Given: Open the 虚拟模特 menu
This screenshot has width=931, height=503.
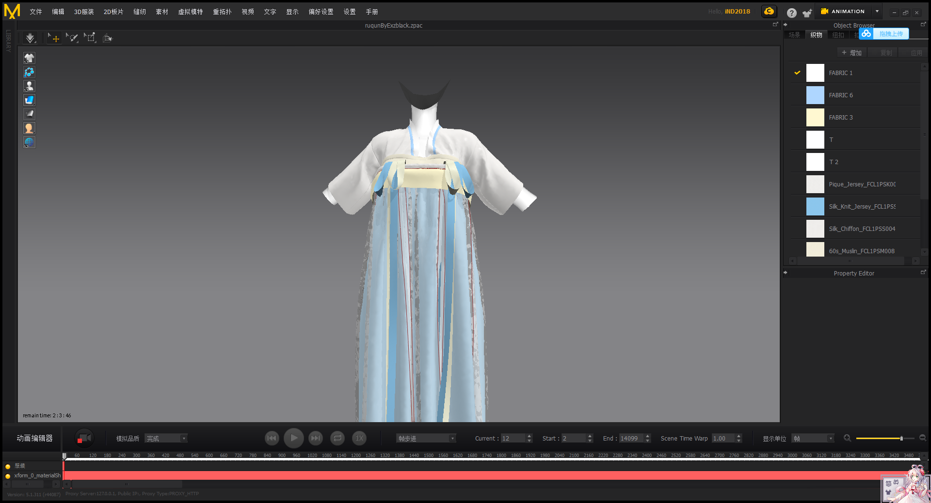Looking at the screenshot, I should point(190,12).
